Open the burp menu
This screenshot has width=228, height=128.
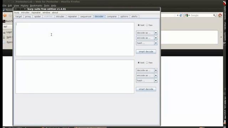pos(17,12)
